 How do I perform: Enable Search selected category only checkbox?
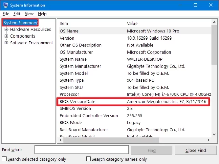4,159
